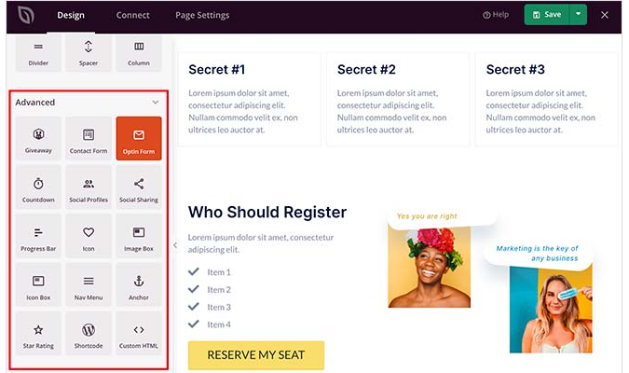Select the Giveaway block
This screenshot has width=629, height=373.
coord(38,138)
